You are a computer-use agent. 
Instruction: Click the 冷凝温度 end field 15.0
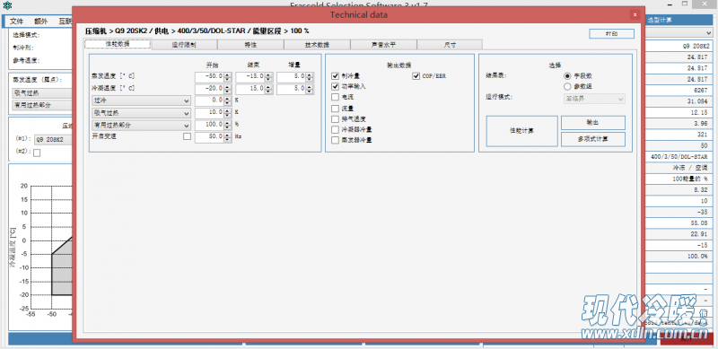(250, 89)
